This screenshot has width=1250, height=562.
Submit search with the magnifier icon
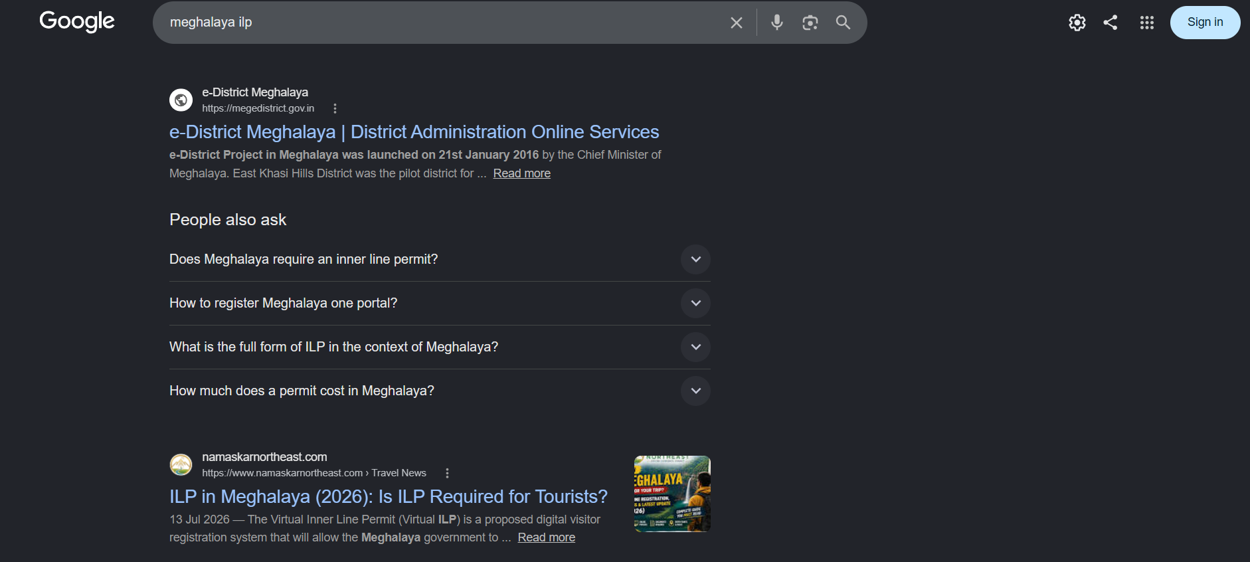(843, 23)
